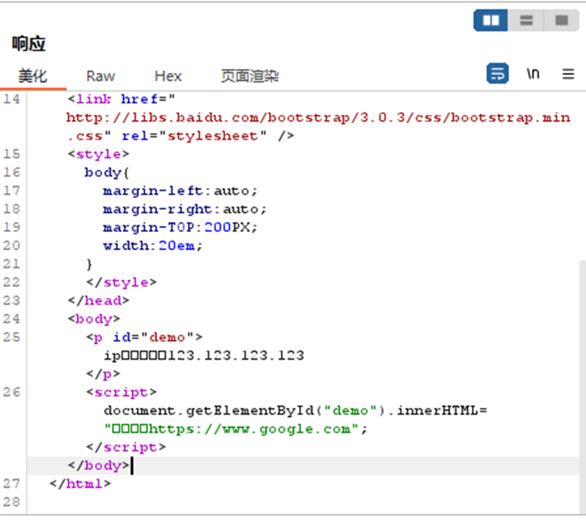
Task: Open the hamburger options menu
Action: click(568, 74)
